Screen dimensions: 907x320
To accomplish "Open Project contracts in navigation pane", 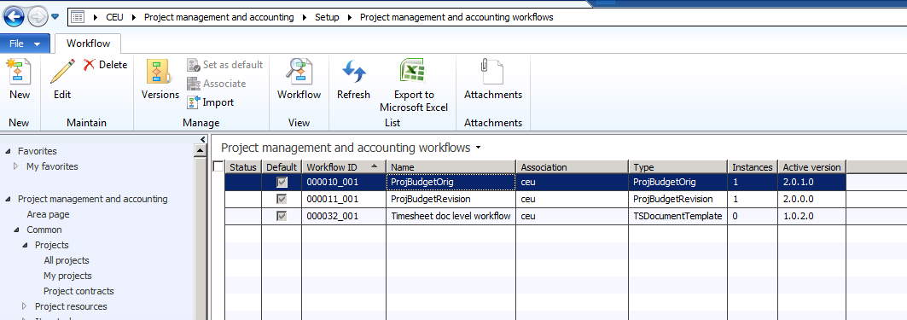I will click(78, 291).
